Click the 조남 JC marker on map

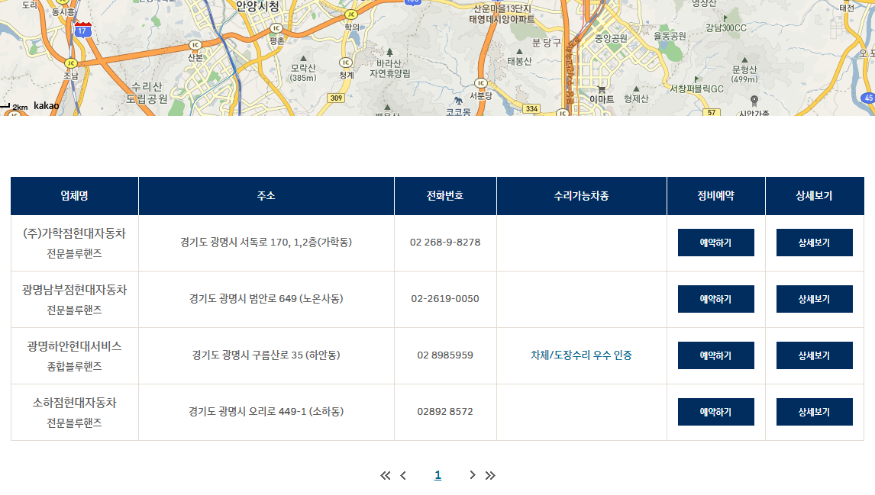(70, 63)
